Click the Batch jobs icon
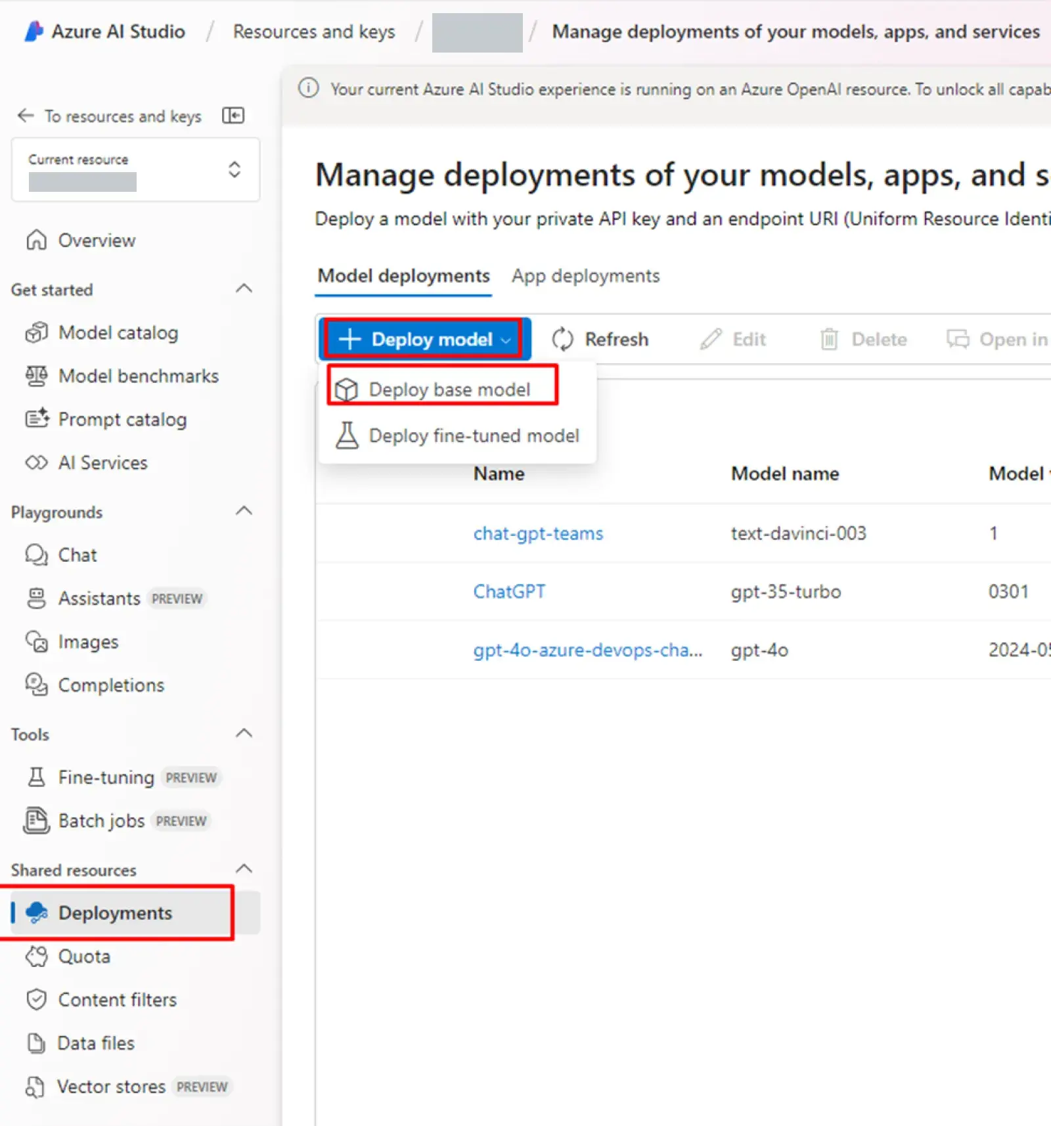The width and height of the screenshot is (1051, 1126). click(x=37, y=821)
